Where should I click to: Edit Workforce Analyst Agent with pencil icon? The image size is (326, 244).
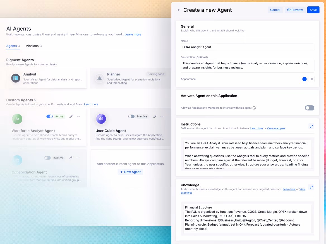click(x=71, y=116)
